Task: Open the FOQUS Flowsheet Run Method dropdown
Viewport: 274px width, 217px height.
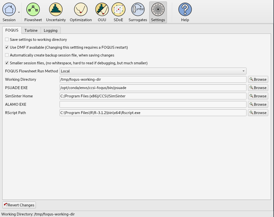Action: tap(153, 71)
